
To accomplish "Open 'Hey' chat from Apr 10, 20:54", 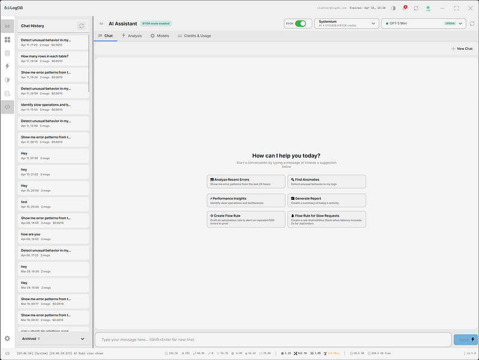I will [53, 188].
